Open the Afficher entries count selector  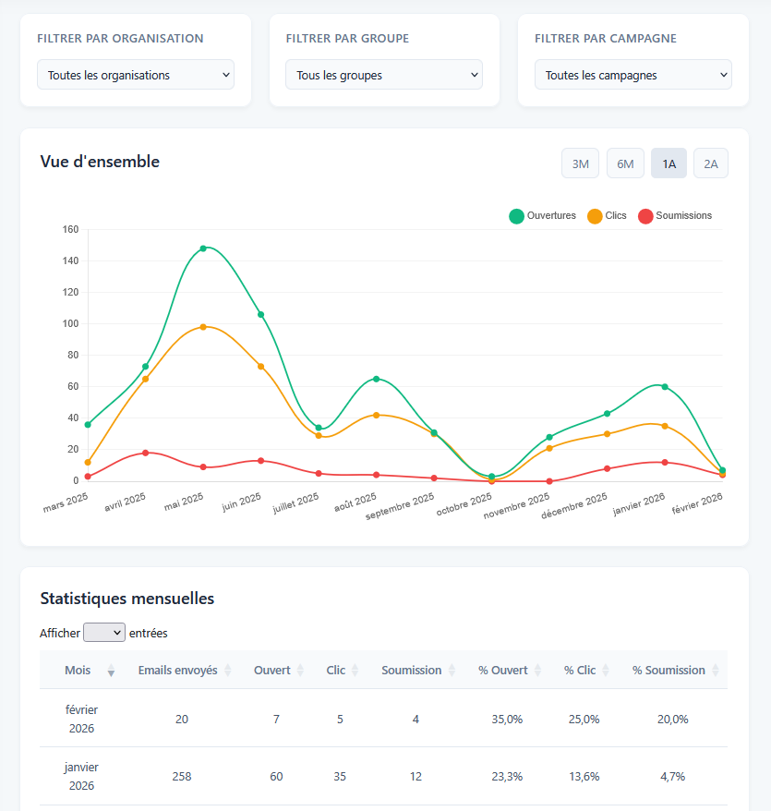click(103, 633)
